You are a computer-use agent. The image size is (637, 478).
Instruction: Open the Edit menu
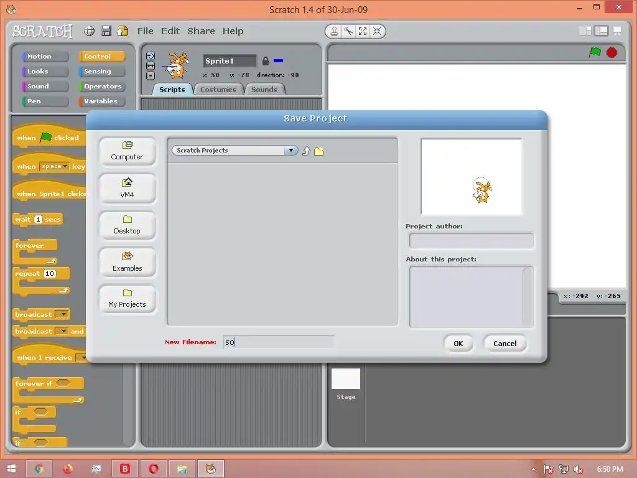coord(170,31)
